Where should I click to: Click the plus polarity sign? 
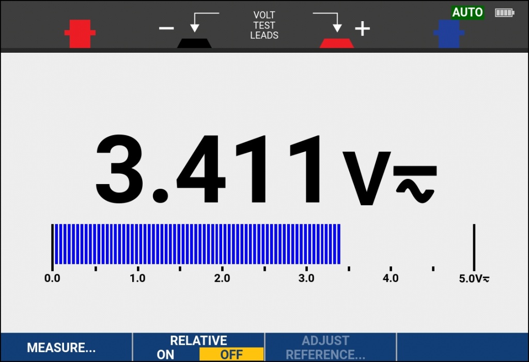tap(362, 29)
